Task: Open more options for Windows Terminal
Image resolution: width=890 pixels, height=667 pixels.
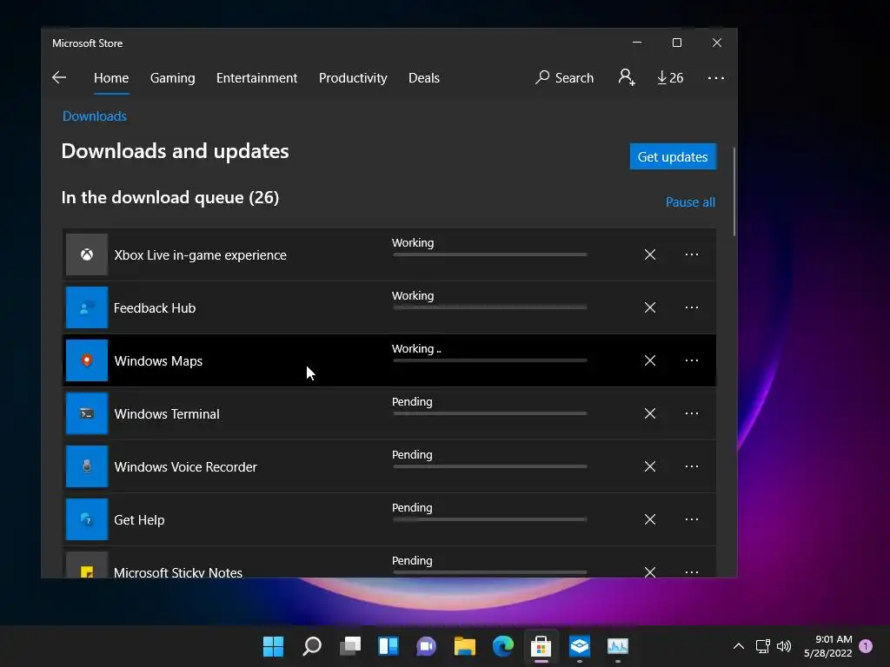Action: [x=691, y=413]
